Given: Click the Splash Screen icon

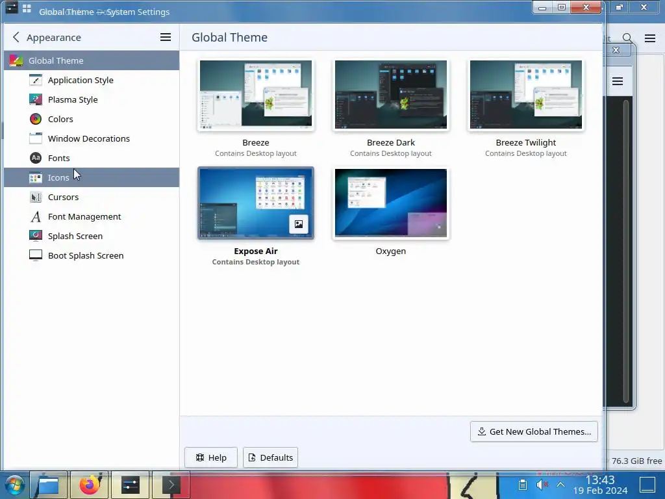Looking at the screenshot, I should (x=36, y=236).
